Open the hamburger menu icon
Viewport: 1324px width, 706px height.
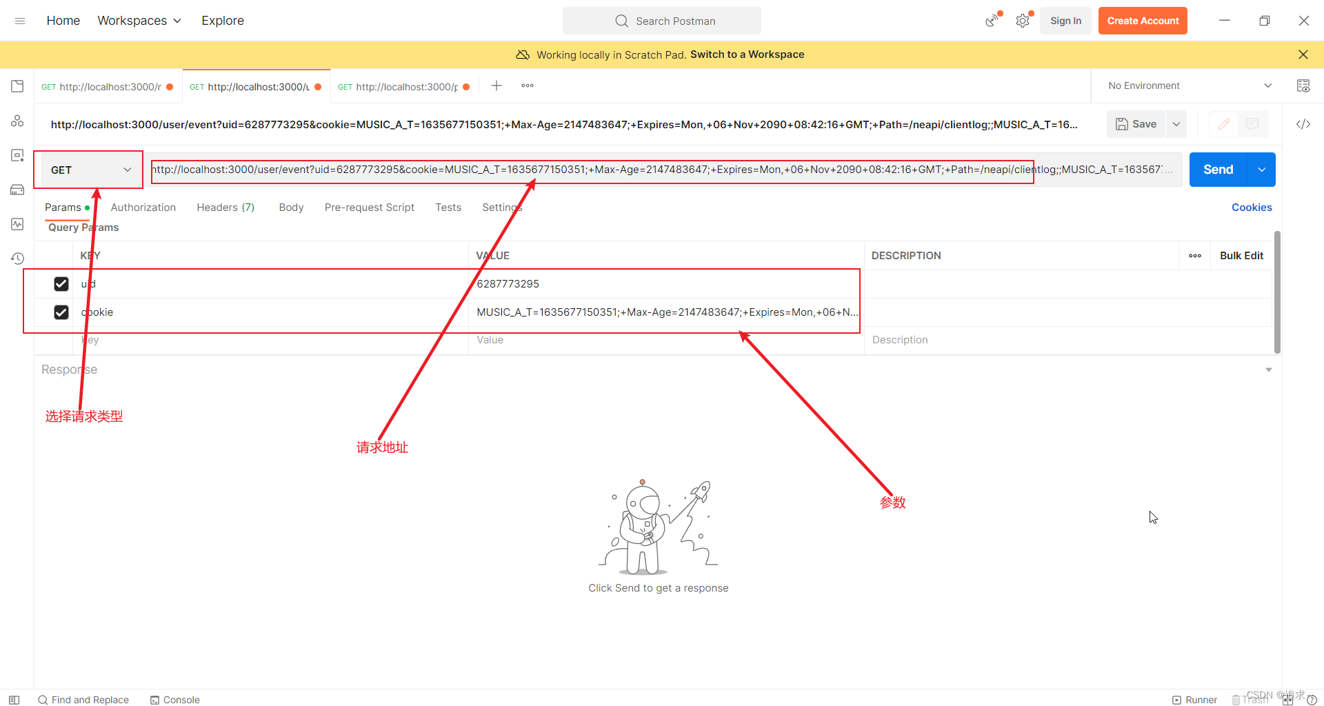point(20,21)
